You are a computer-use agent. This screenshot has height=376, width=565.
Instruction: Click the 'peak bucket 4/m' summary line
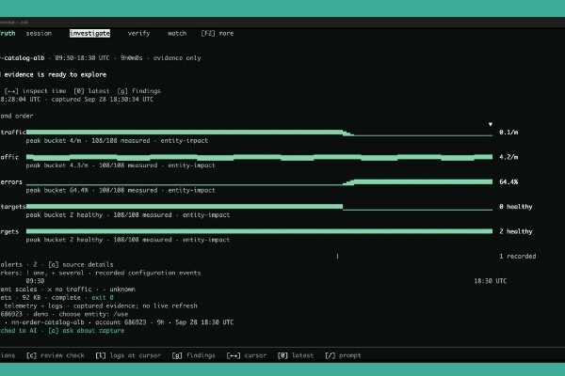tap(117, 141)
